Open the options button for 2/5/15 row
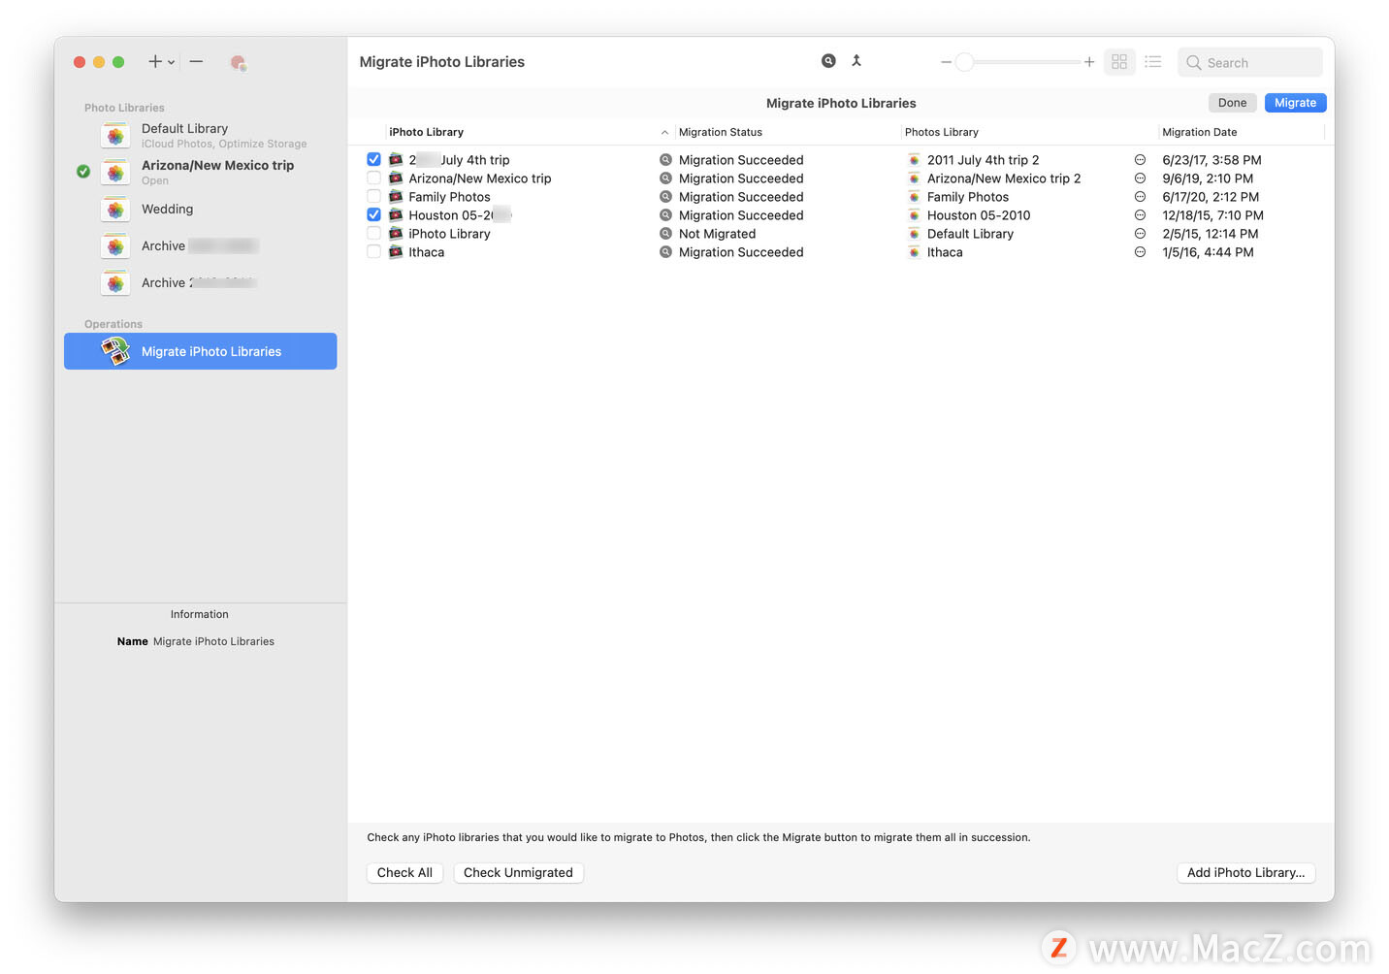 tap(1140, 234)
